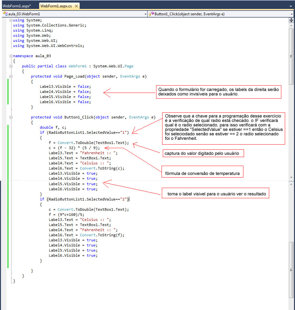Click the class icon beside aula_03.WebForm1
Screen dimensions: 295x310
coord(5,14)
